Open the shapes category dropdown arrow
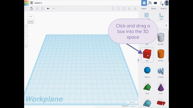193x108 pixels. point(166,25)
